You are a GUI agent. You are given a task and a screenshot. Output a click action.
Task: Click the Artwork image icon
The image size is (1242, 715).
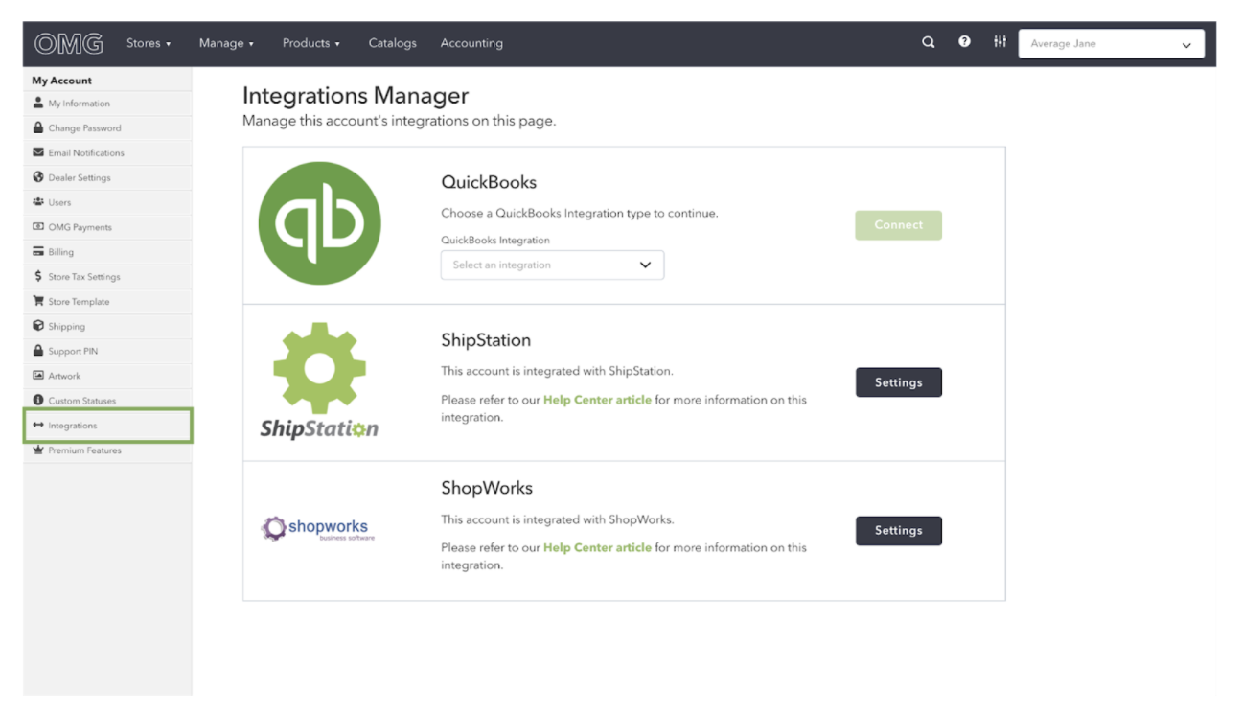[x=38, y=376]
